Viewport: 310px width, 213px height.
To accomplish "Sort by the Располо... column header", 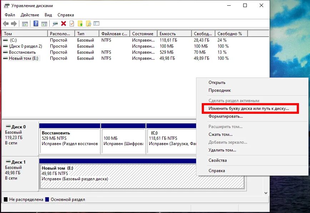I will [61, 34].
